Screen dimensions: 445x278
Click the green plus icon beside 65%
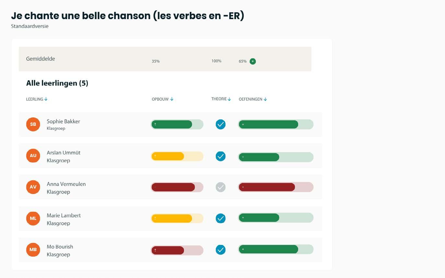pos(253,61)
